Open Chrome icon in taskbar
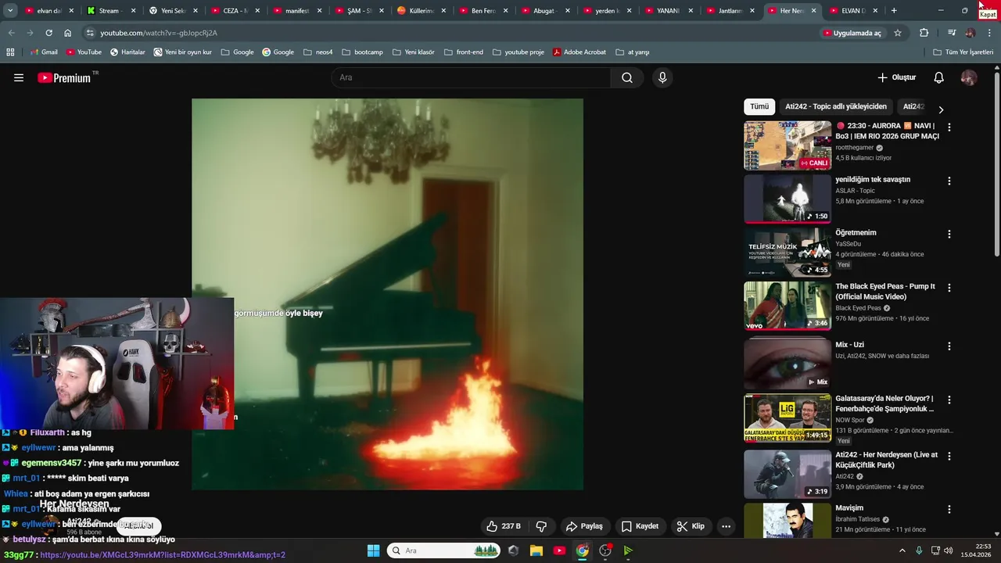The height and width of the screenshot is (563, 1001). [583, 550]
